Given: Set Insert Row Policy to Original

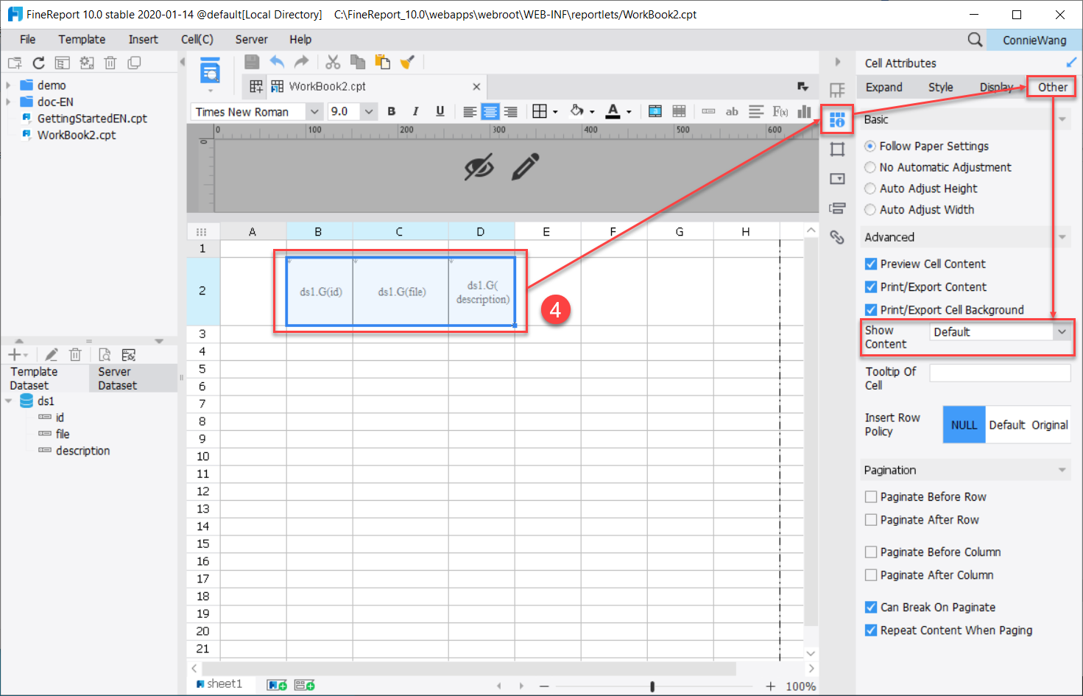Looking at the screenshot, I should pyautogui.click(x=1049, y=425).
